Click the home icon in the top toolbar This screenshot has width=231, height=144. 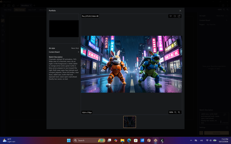point(4,5)
